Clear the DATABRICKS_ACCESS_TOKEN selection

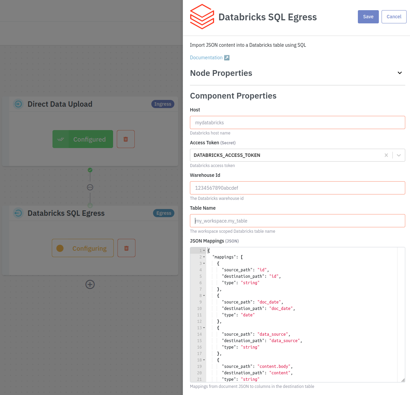click(386, 155)
